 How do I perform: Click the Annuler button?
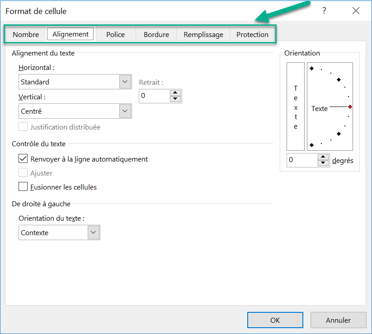coord(338,320)
